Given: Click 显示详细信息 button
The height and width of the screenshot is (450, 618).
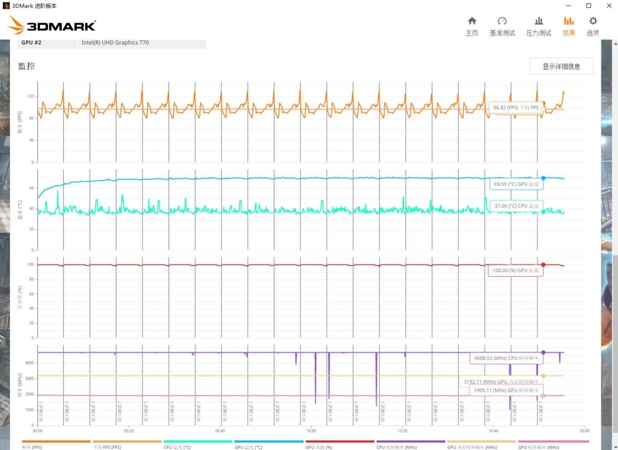Looking at the screenshot, I should tap(561, 66).
